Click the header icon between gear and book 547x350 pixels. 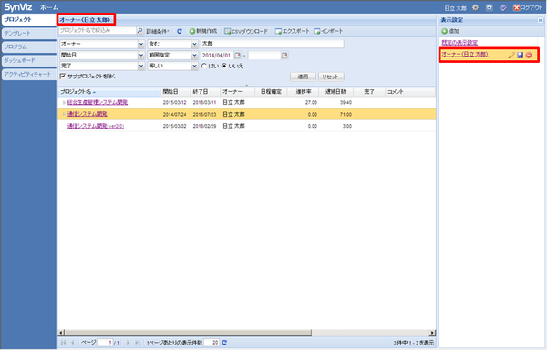(490, 7)
